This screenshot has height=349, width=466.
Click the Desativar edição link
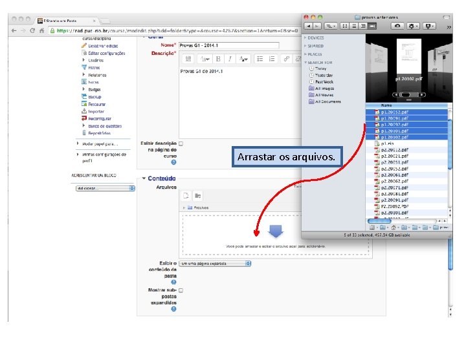pyautogui.click(x=103, y=46)
